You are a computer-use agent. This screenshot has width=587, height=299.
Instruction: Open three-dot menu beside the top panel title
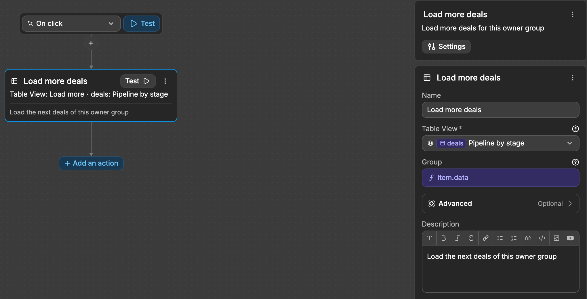pos(573,14)
